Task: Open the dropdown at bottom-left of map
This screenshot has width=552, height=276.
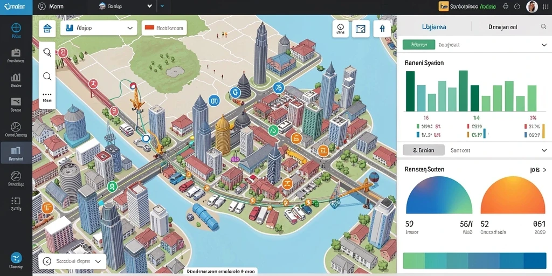Action: 72,261
